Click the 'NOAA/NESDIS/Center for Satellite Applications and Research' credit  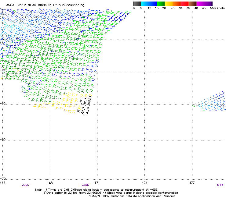click(132, 196)
